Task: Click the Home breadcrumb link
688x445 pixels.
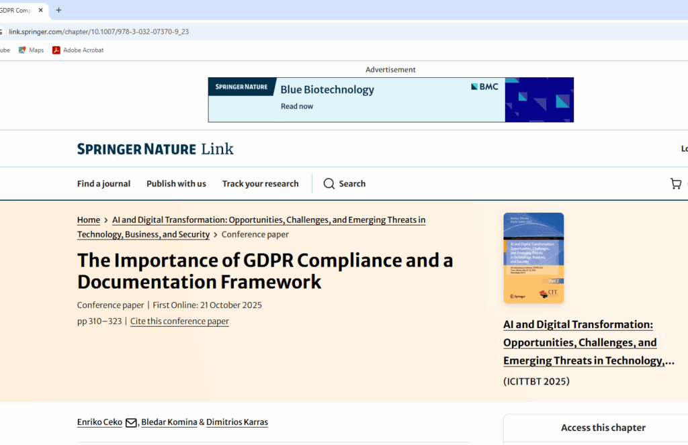Action: tap(88, 220)
